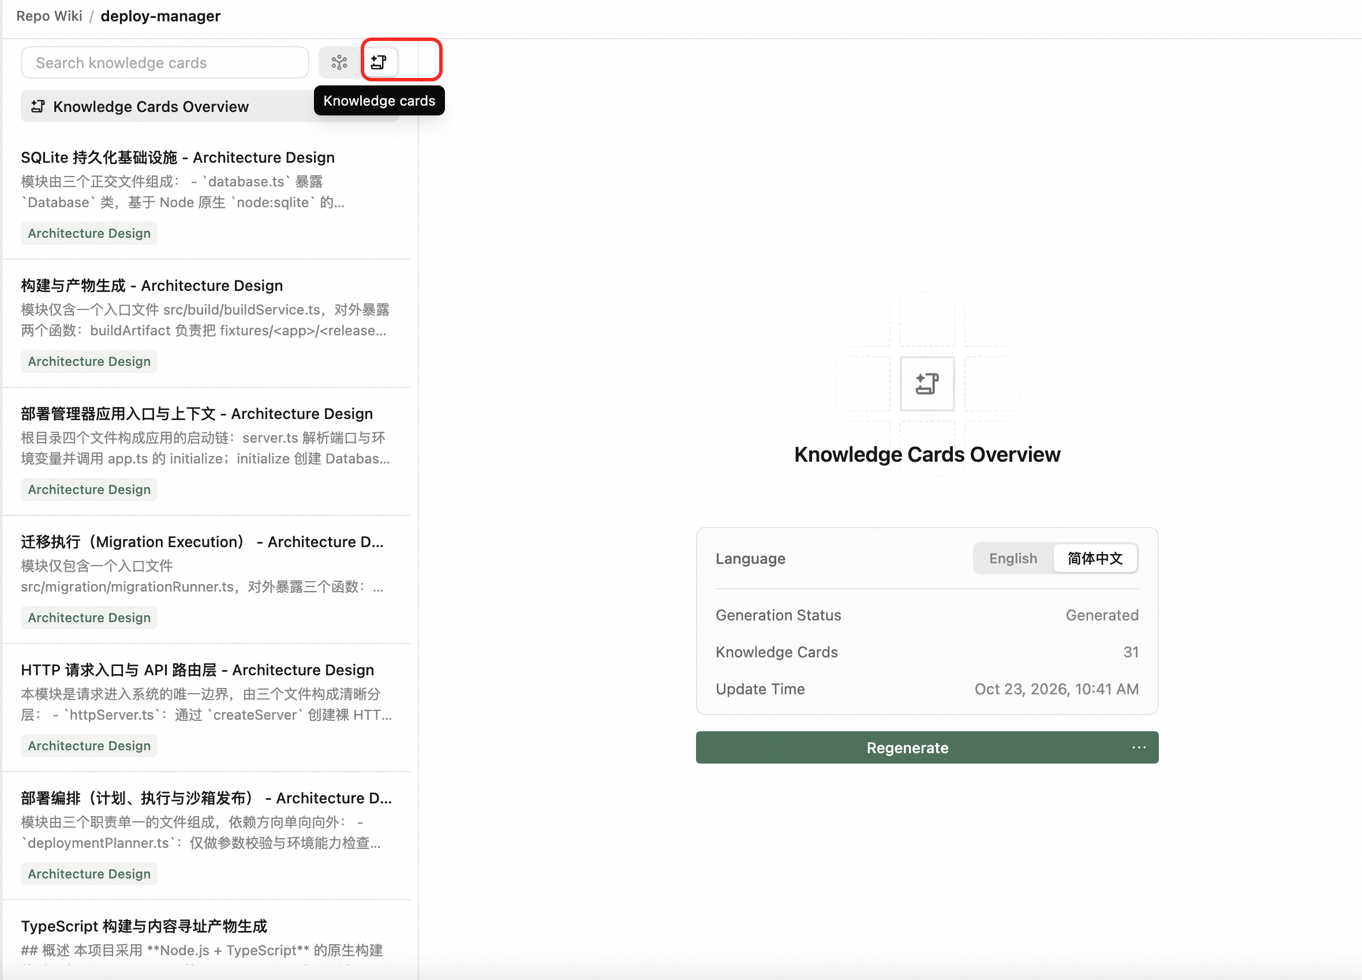This screenshot has height=980, width=1362.
Task: Open SQLite 持久化基础设施 Architecture Design card
Action: [207, 195]
